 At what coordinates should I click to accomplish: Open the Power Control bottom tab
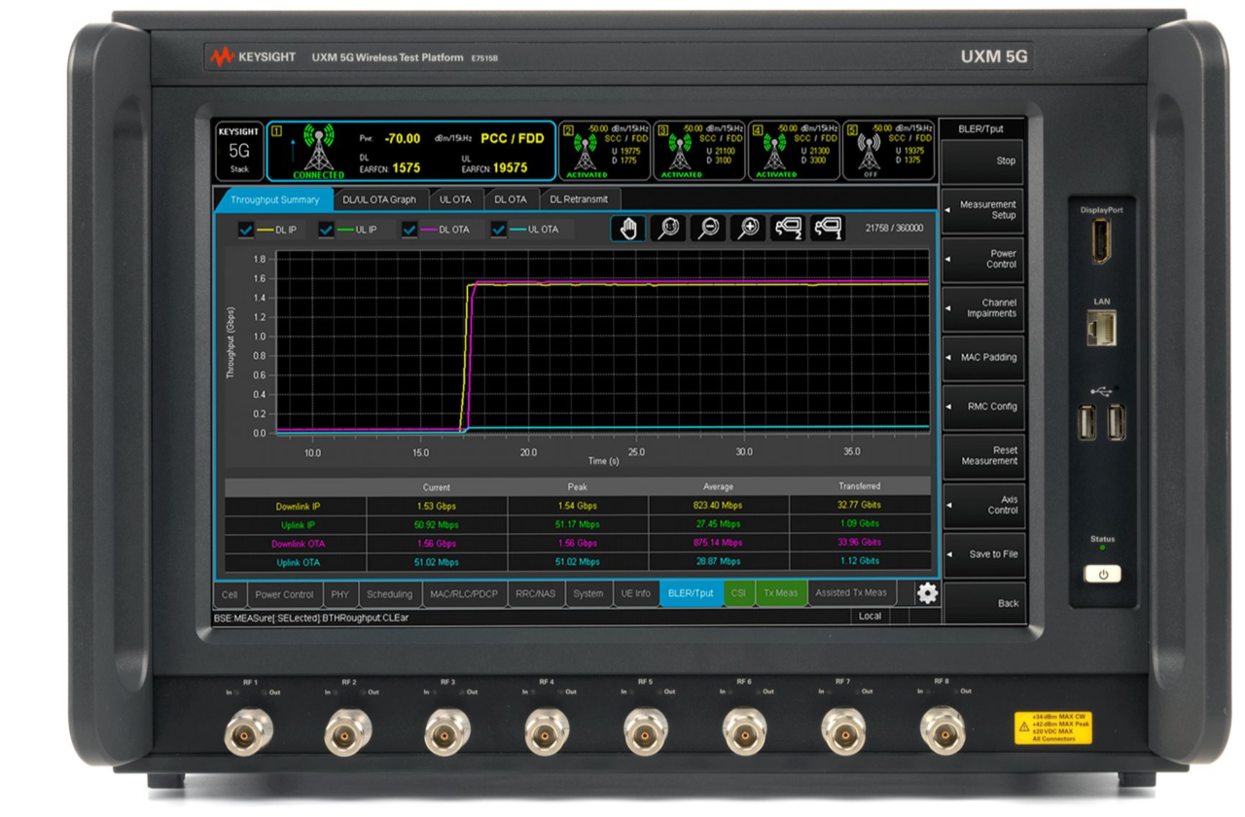[x=284, y=593]
